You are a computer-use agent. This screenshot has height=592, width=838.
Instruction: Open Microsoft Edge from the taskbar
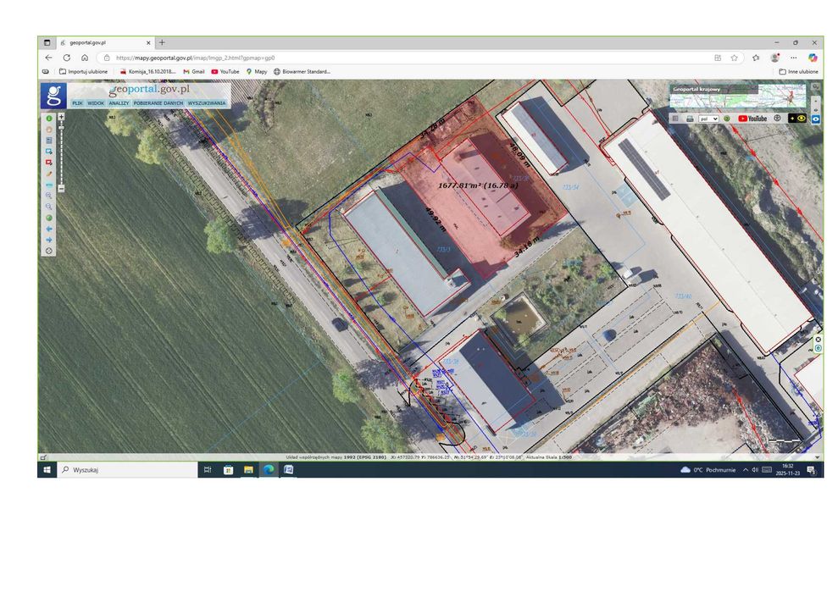(269, 470)
